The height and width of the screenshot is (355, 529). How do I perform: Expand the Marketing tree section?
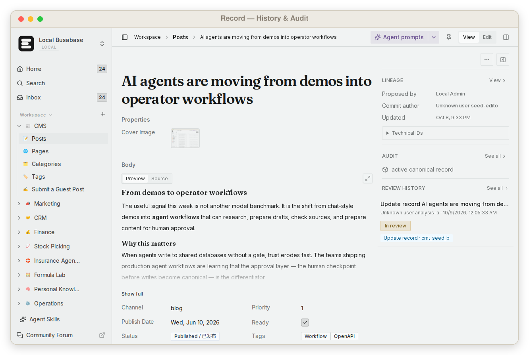click(19, 204)
